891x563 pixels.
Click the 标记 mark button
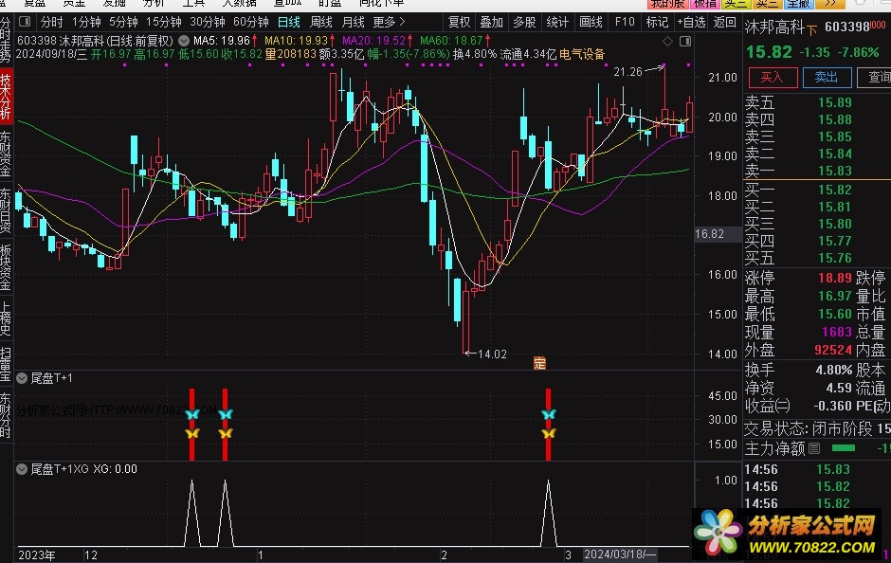pyautogui.click(x=657, y=22)
